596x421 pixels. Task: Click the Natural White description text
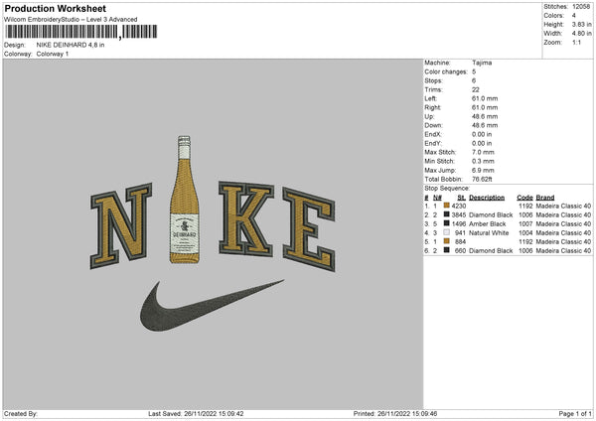[x=489, y=232]
